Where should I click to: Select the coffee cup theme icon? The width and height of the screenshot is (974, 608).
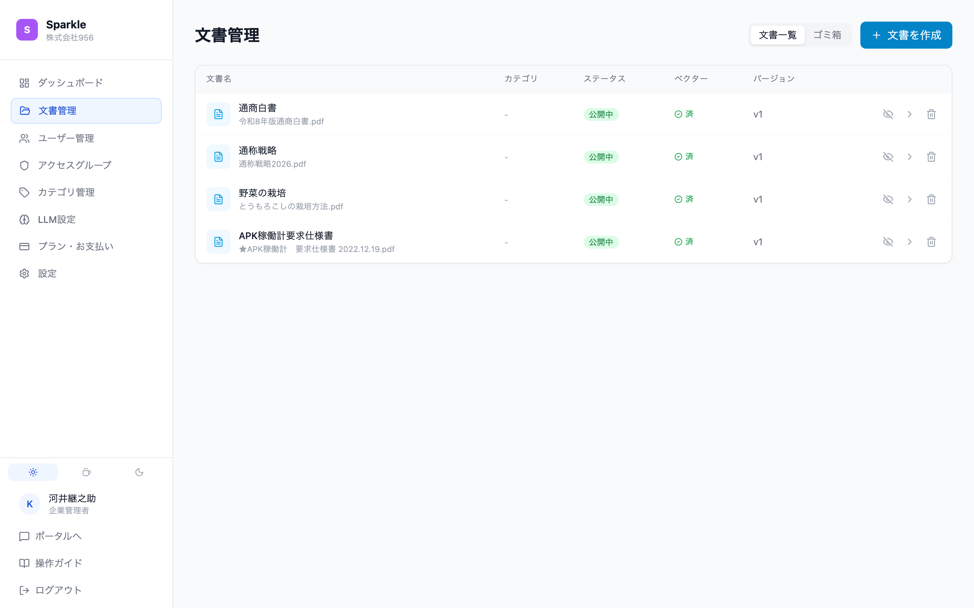[86, 472]
